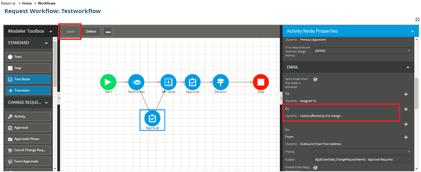Click the green Start node on canvas
421x172 pixels.
[x=108, y=82]
